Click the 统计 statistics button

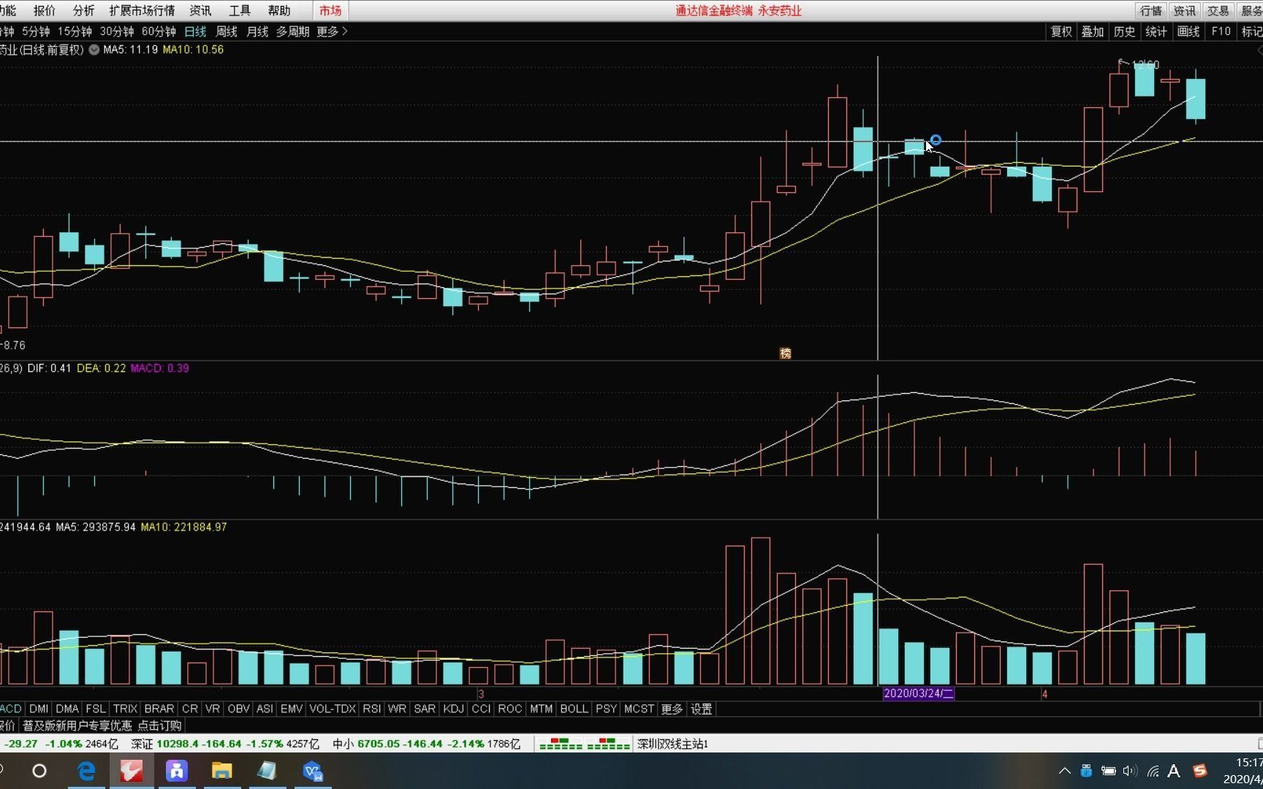coord(1156,31)
